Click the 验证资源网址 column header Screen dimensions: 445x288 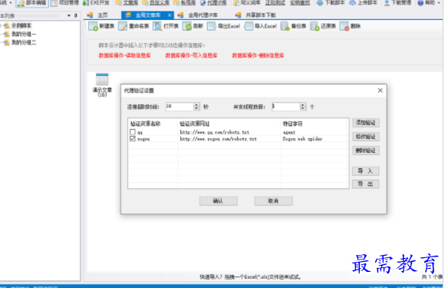(229, 124)
